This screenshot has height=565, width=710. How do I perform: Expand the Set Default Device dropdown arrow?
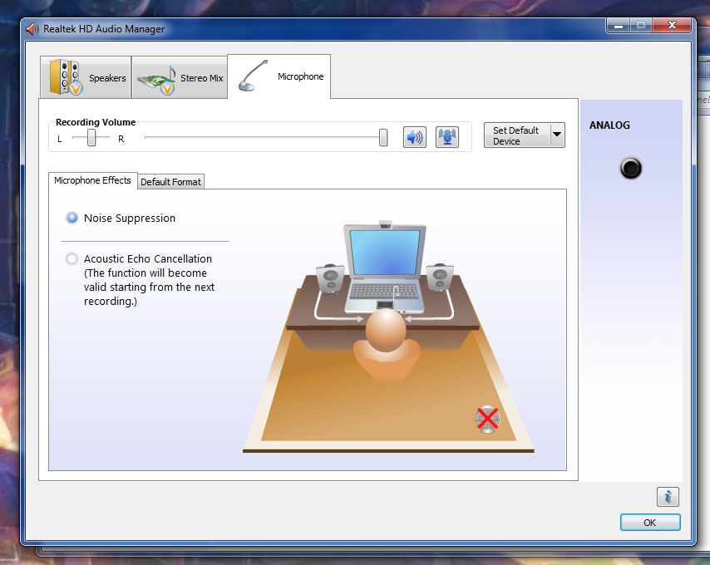(557, 135)
